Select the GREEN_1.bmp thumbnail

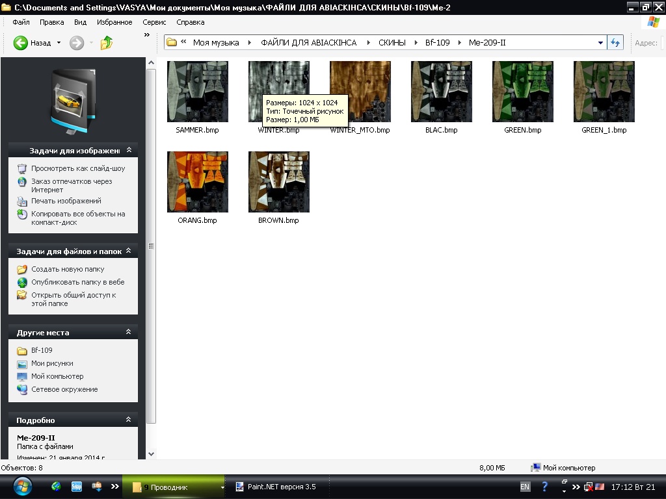(604, 91)
